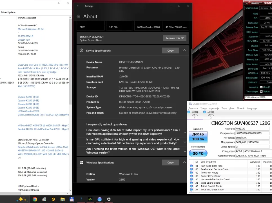Click the floppy disk taskbar icon
Viewport: 272px width, 203px height.
(x=72, y=199)
